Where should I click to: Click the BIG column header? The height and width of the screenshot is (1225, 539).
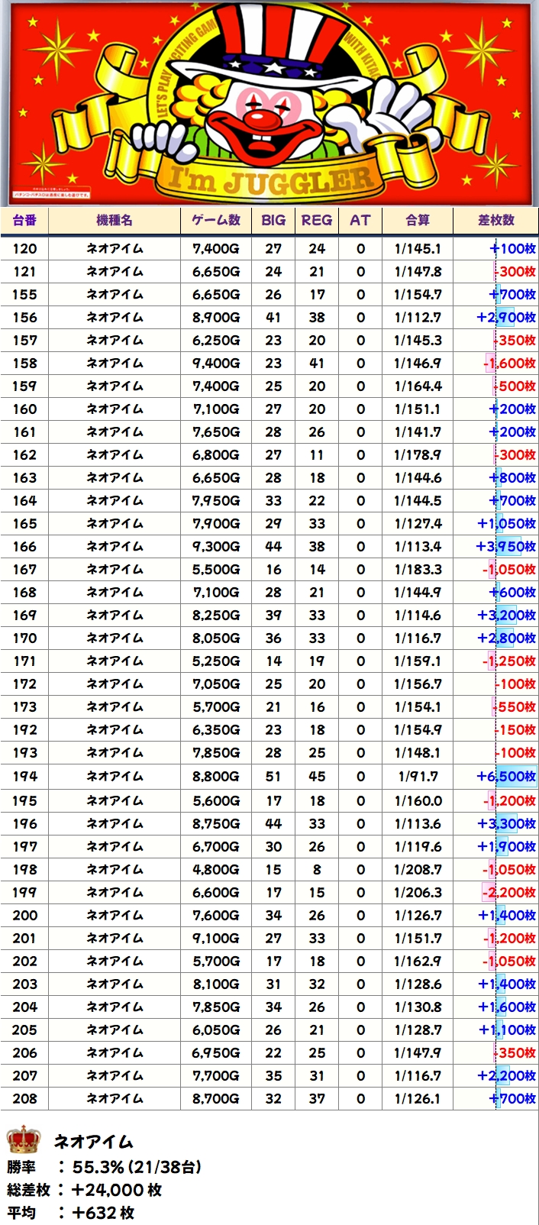pyautogui.click(x=273, y=221)
